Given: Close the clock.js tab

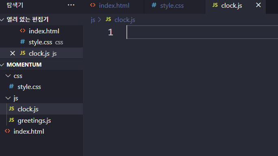Looking at the screenshot, I should 258,5.
